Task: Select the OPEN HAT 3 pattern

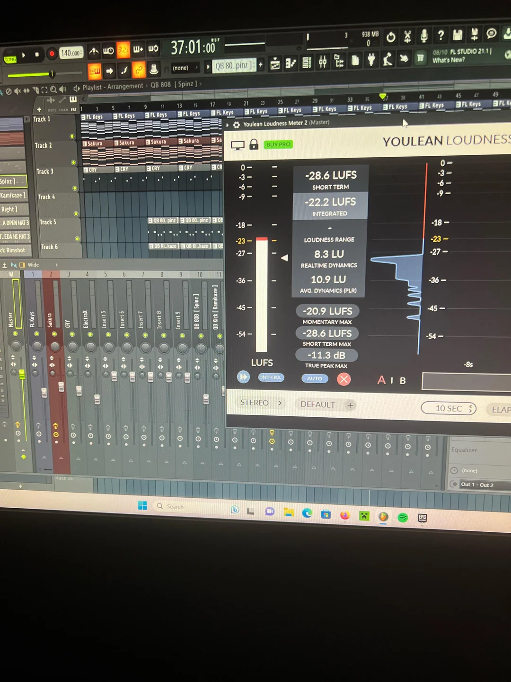Action: [15, 223]
